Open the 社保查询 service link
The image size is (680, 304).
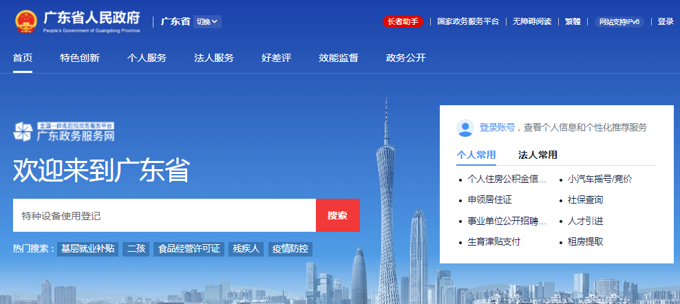(x=585, y=200)
